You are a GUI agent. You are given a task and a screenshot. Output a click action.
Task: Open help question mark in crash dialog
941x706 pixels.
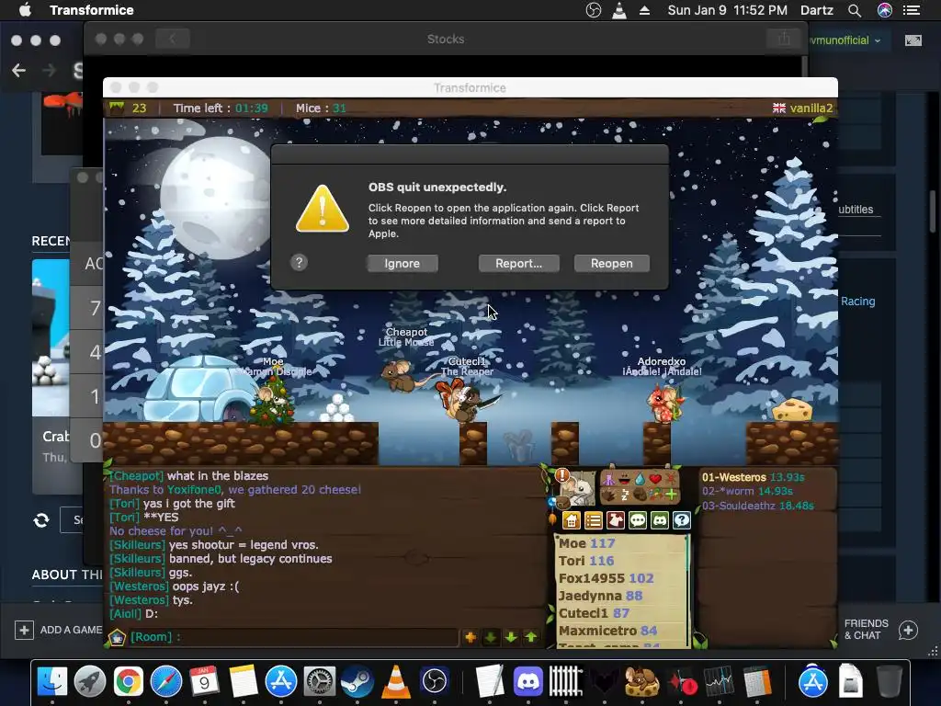[x=299, y=262]
